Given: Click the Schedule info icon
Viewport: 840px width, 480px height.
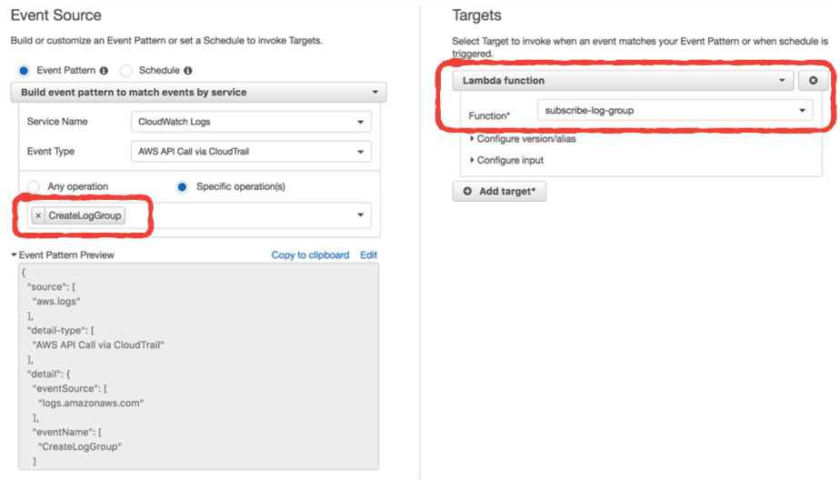Looking at the screenshot, I should pyautogui.click(x=187, y=71).
